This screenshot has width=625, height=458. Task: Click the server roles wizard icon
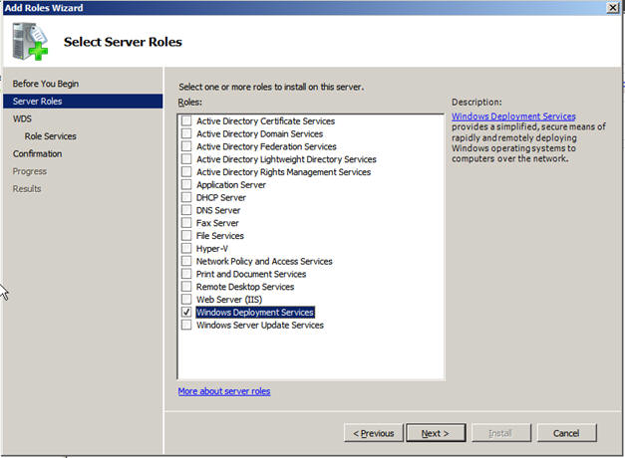click(x=30, y=42)
